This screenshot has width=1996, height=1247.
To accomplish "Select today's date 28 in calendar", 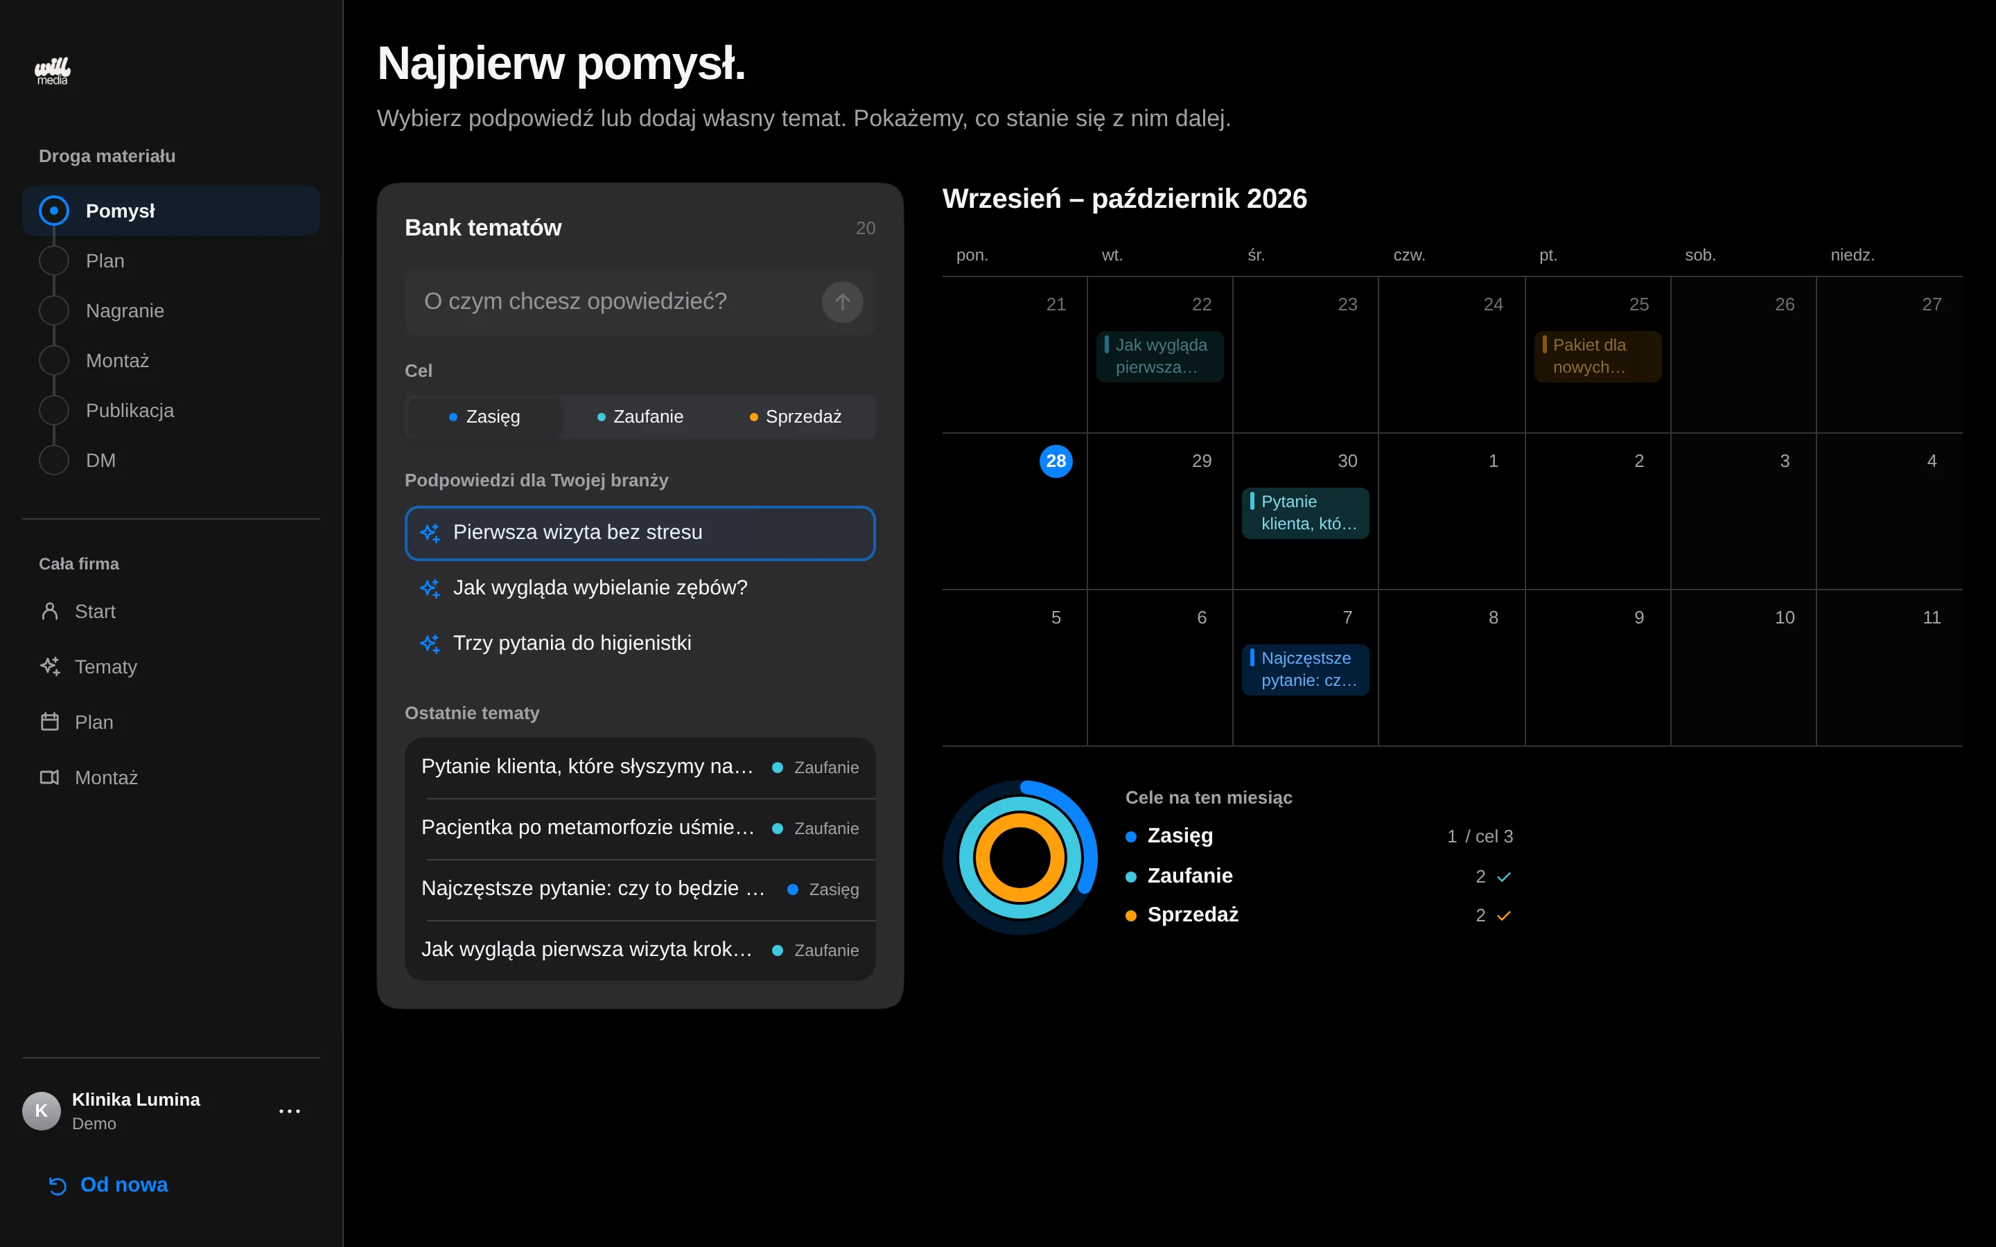I will 1056,461.
